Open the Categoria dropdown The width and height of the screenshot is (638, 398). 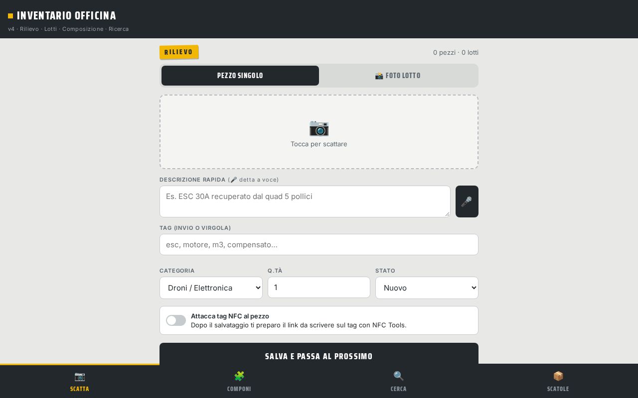tap(211, 288)
